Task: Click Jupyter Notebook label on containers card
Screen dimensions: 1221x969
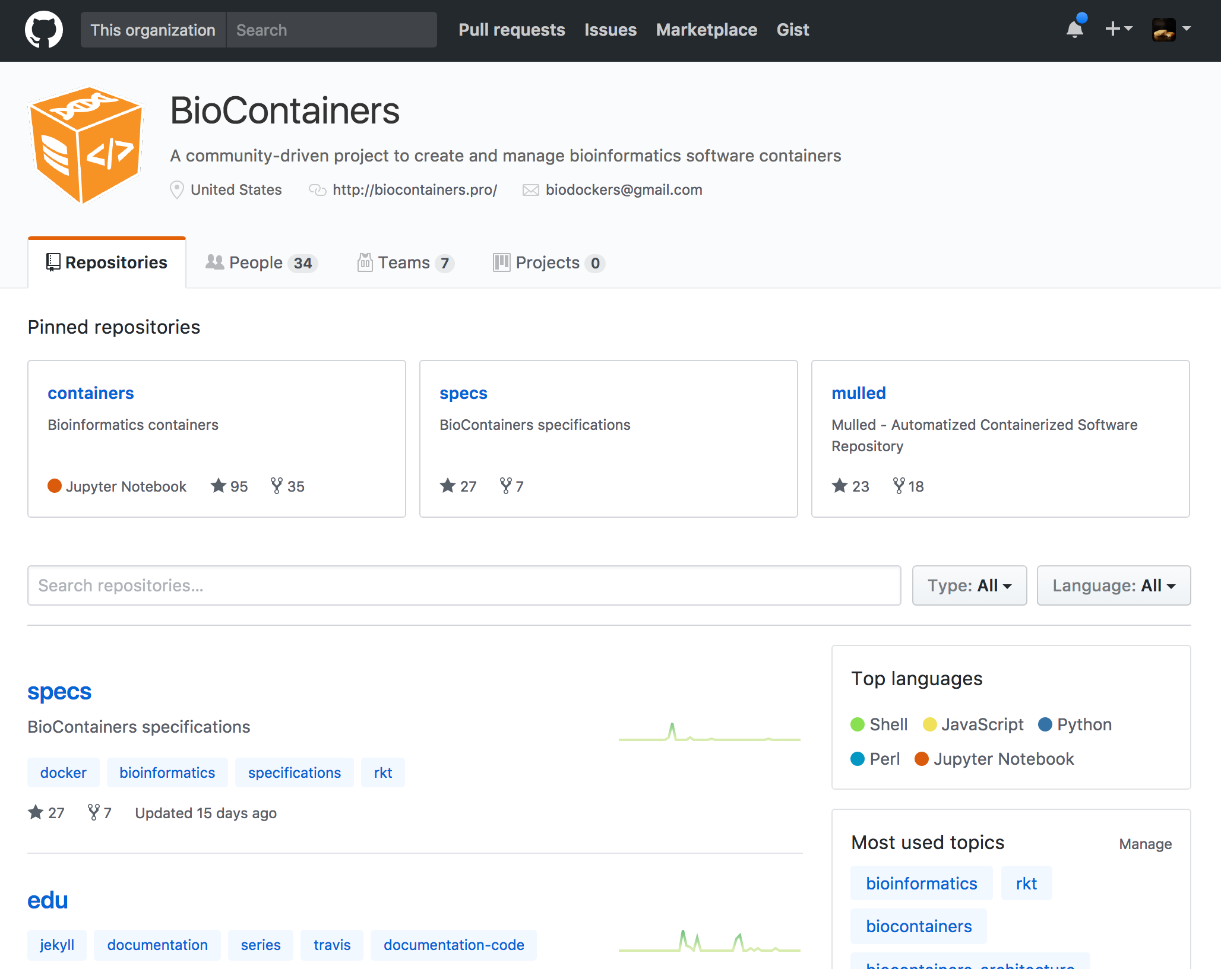Action: tap(126, 486)
